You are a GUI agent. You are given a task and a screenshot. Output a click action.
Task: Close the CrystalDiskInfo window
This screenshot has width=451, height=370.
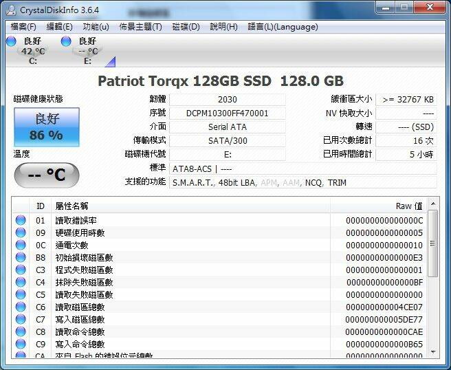430,8
